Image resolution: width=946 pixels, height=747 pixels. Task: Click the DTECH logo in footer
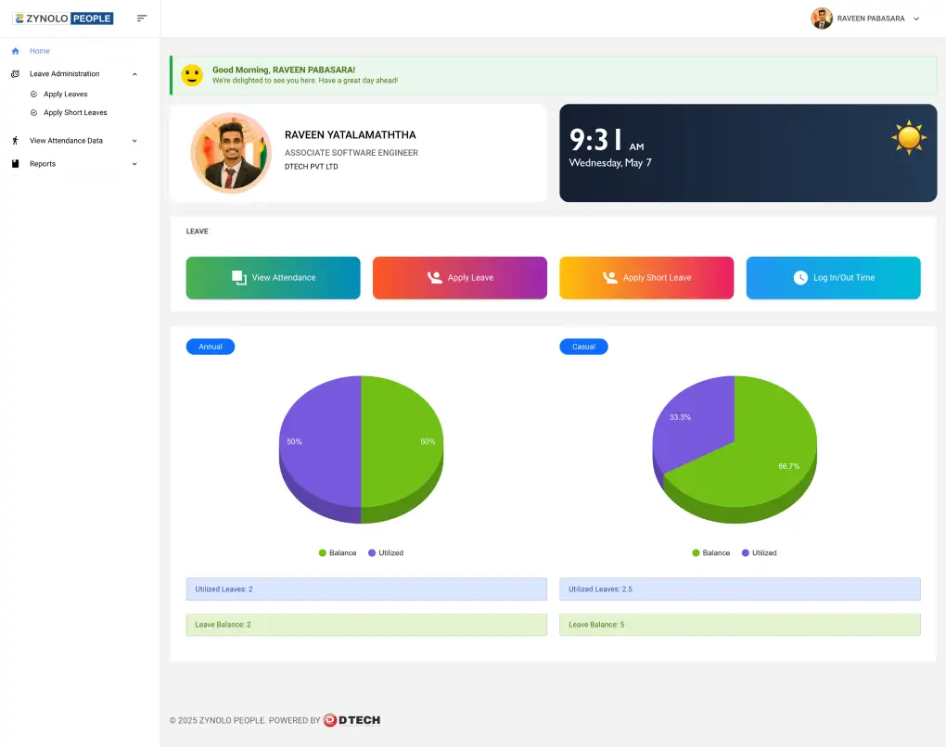(x=352, y=720)
